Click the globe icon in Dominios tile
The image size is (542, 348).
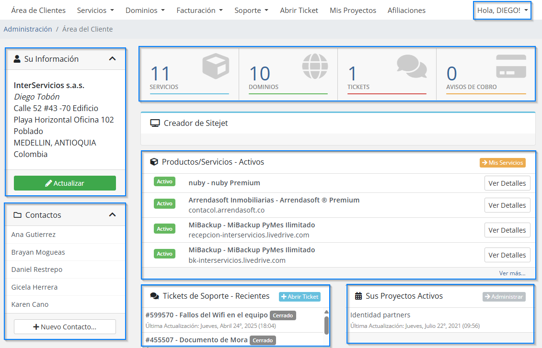coord(315,66)
